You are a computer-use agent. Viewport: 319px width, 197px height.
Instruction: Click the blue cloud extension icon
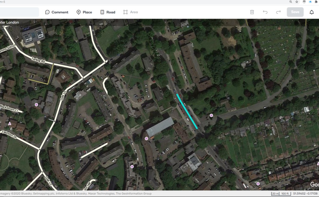[x=310, y=2]
